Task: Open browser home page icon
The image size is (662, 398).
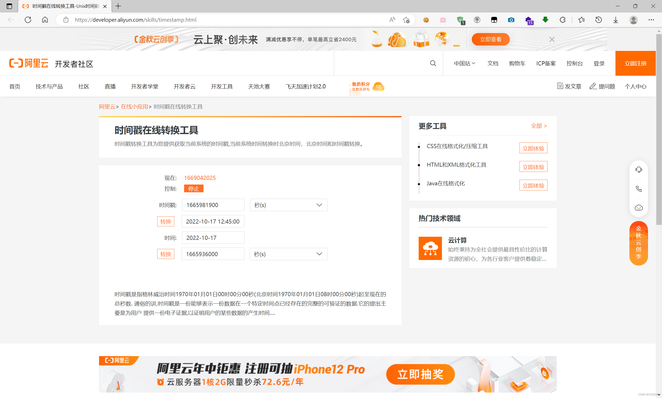Action: click(45, 20)
